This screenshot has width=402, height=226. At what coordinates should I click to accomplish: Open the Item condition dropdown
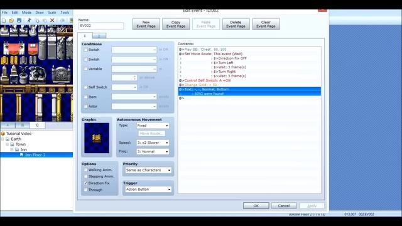tap(134, 97)
